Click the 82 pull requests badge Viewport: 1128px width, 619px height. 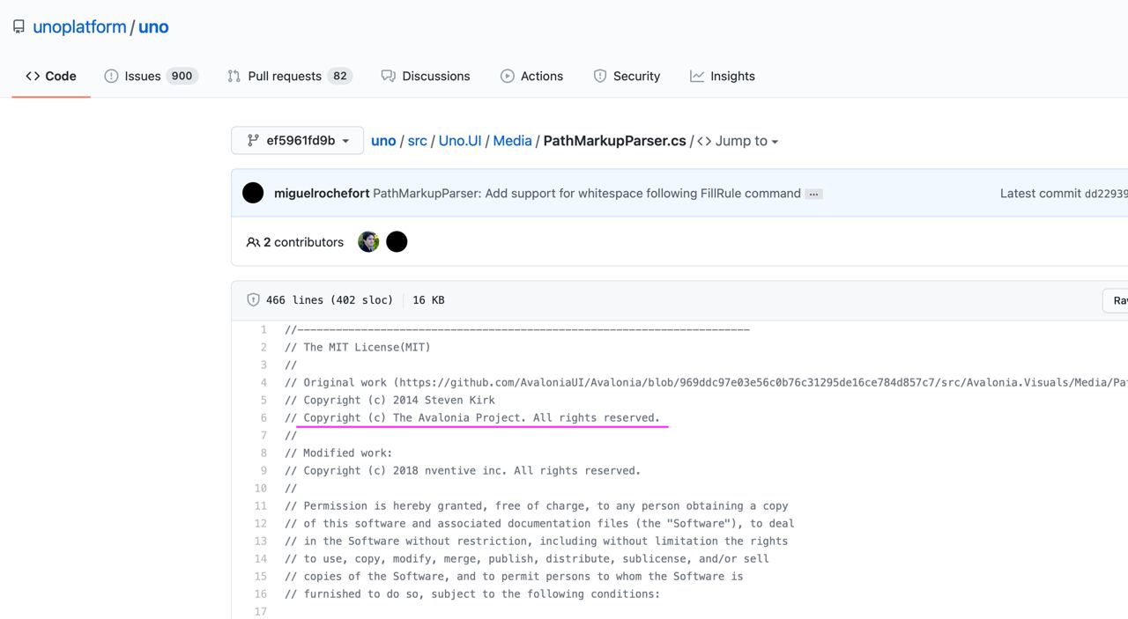coord(339,76)
